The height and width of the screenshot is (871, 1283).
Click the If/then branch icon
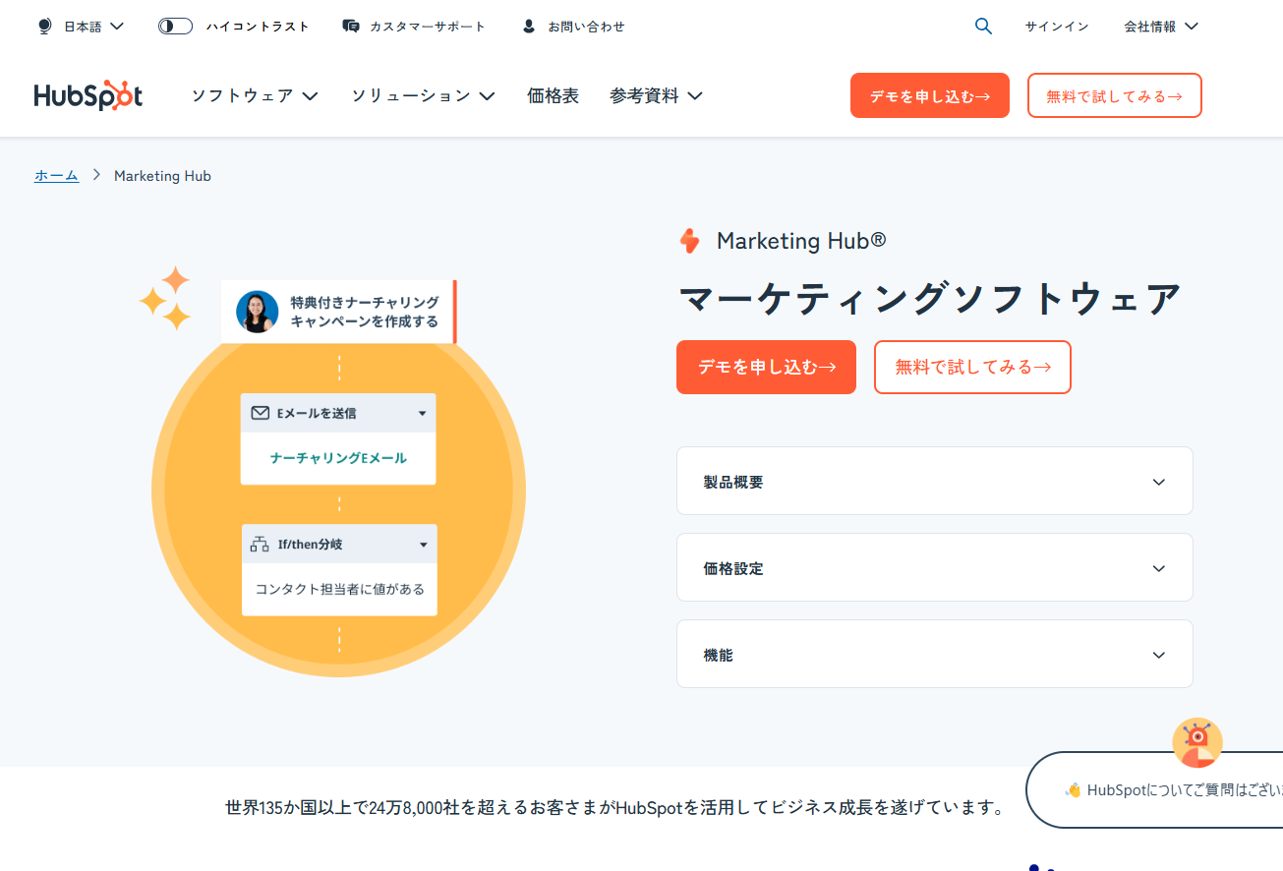pos(261,544)
